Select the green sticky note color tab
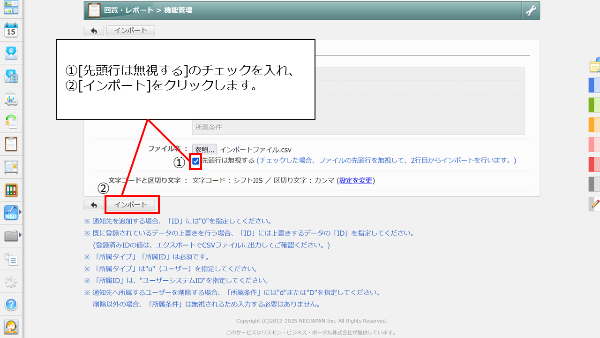600x338 pixels. (594, 105)
